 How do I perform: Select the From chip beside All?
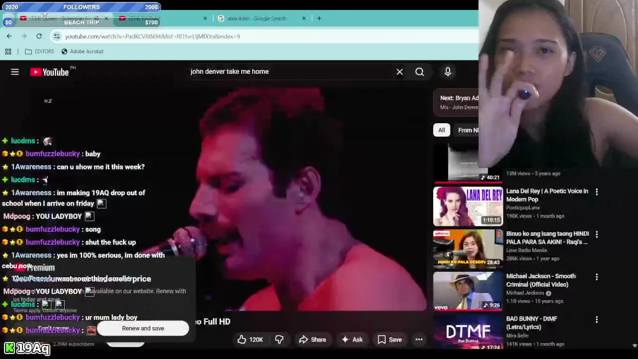(468, 130)
